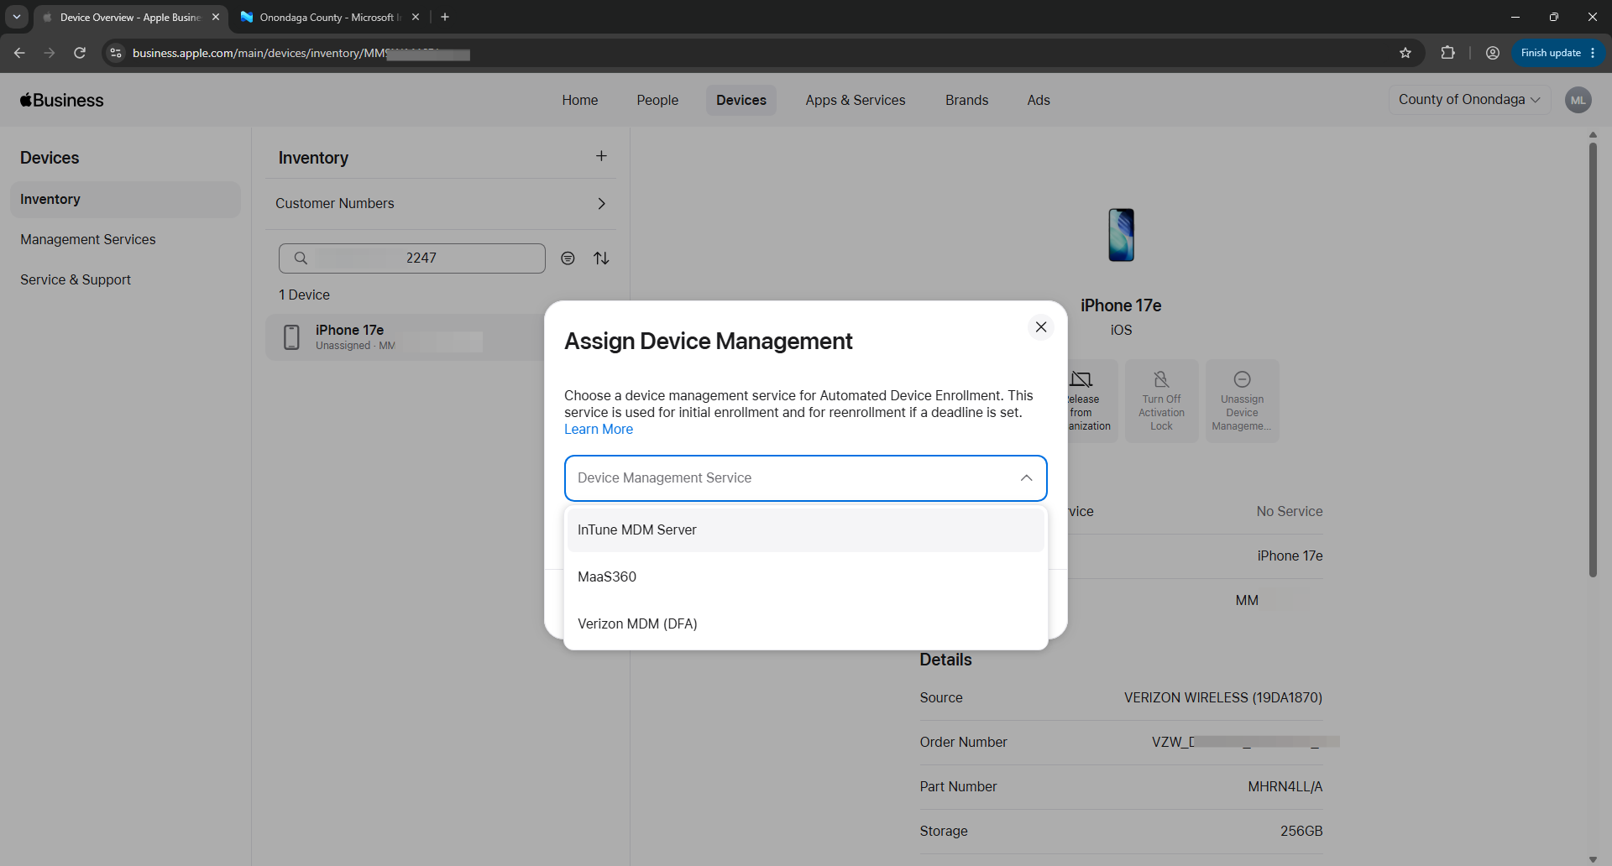Click the address bar URL

(301, 54)
